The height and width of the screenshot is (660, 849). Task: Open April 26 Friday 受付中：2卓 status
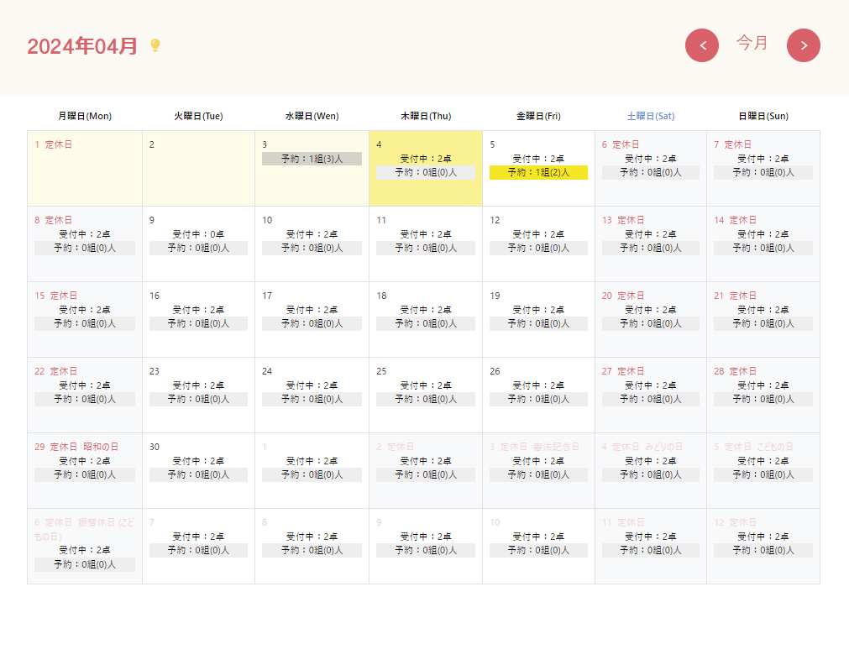[x=538, y=385]
